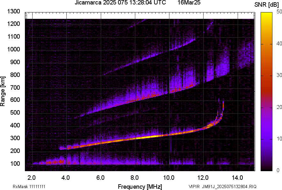Click the VIPIR RIQ filename label
Image resolution: width=282 pixels, height=190 pixels.
click(222, 186)
